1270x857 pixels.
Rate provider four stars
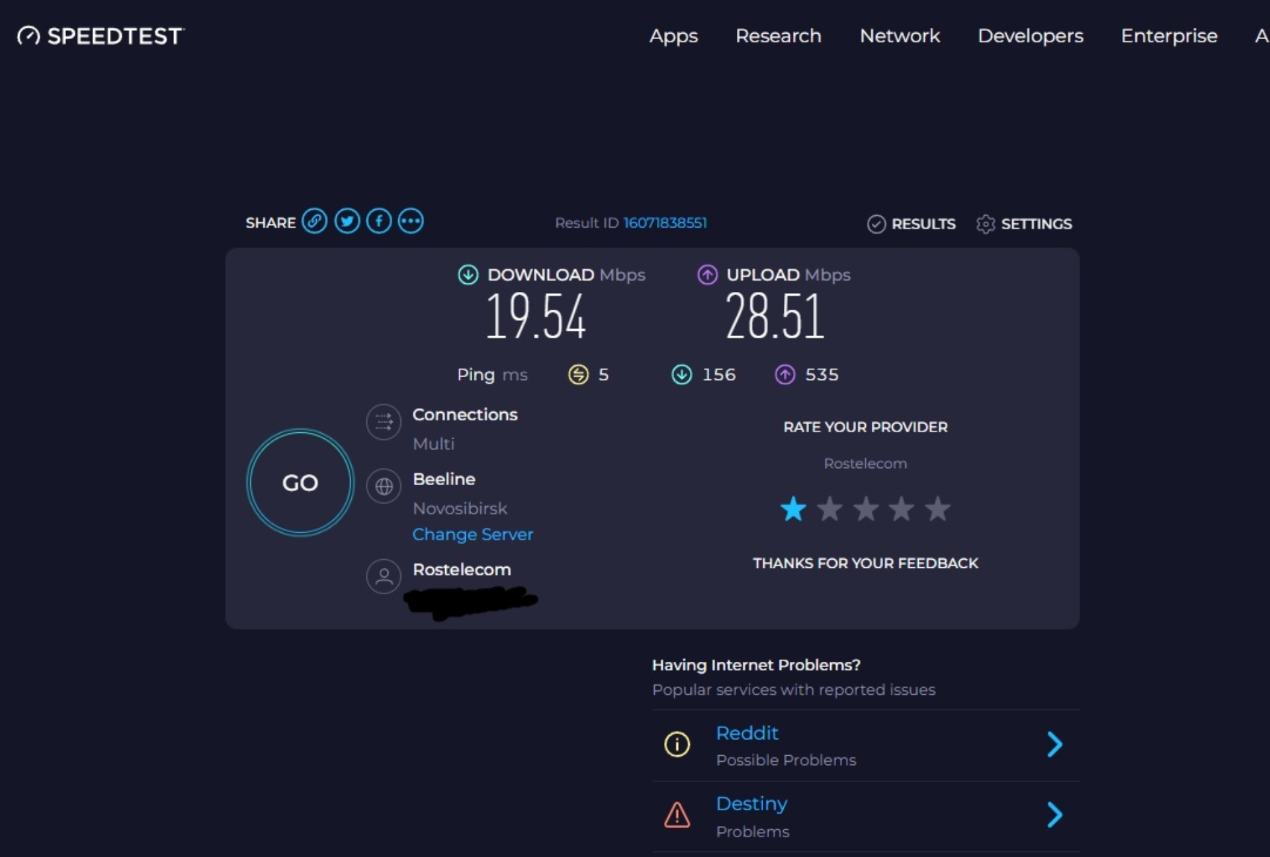(x=902, y=509)
